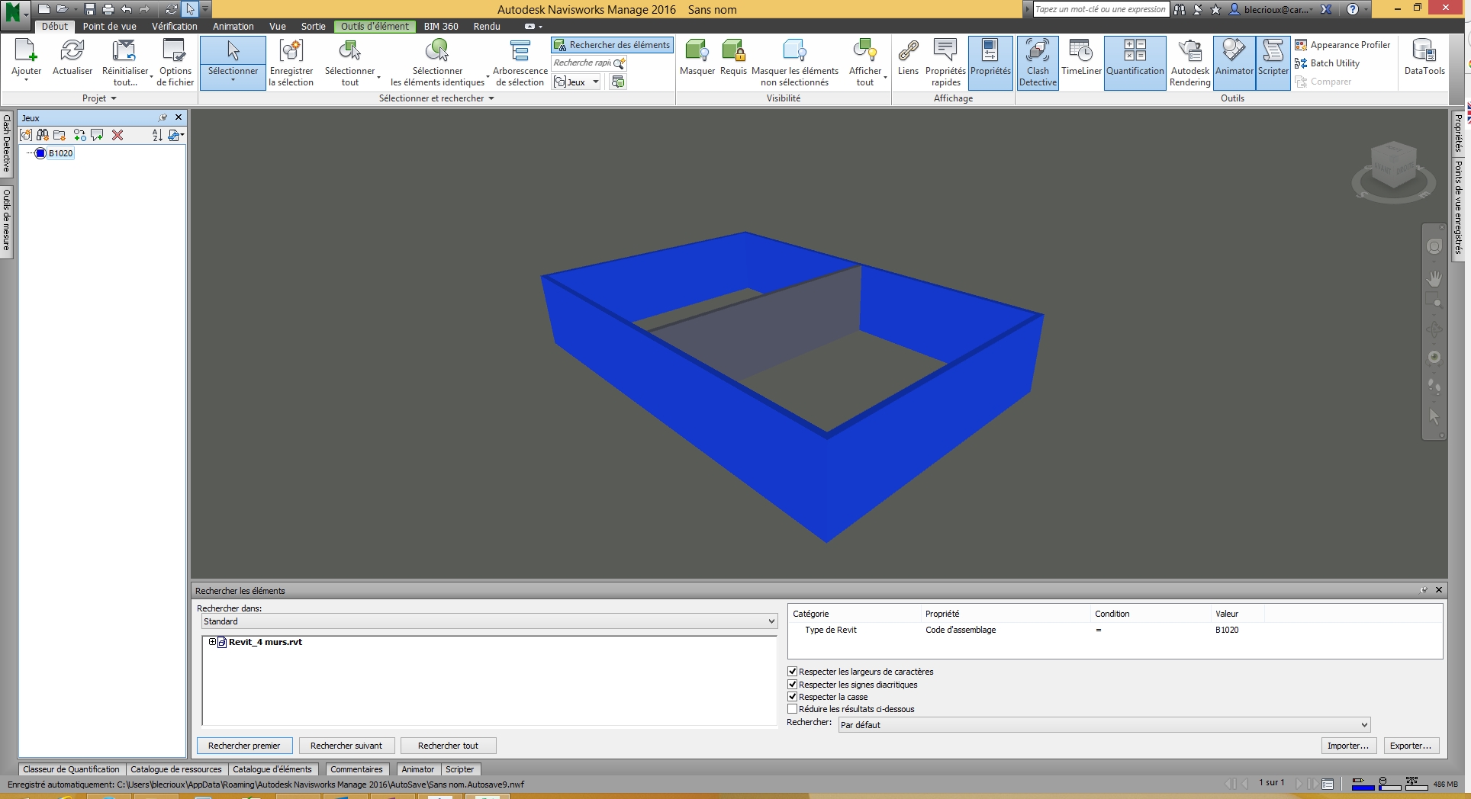The height and width of the screenshot is (799, 1471).
Task: Enable Réduire les résultats ci-dessous
Action: [793, 709]
